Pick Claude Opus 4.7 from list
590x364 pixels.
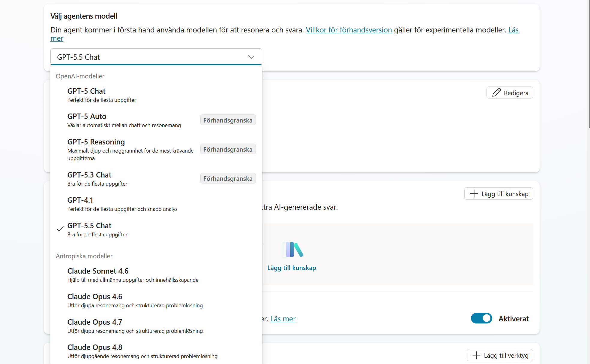pos(156,326)
